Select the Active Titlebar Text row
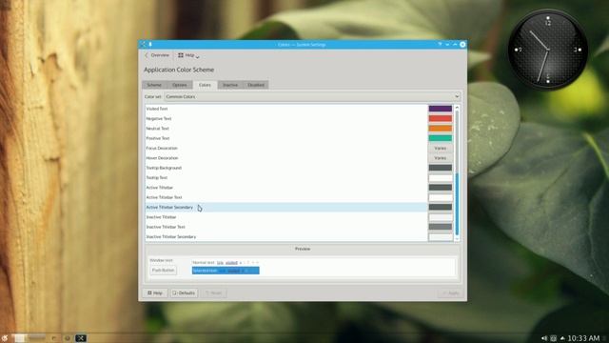Viewport: 609px width, 343px height. [286, 197]
